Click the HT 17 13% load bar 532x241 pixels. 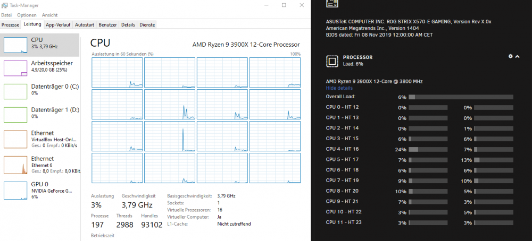click(493, 160)
